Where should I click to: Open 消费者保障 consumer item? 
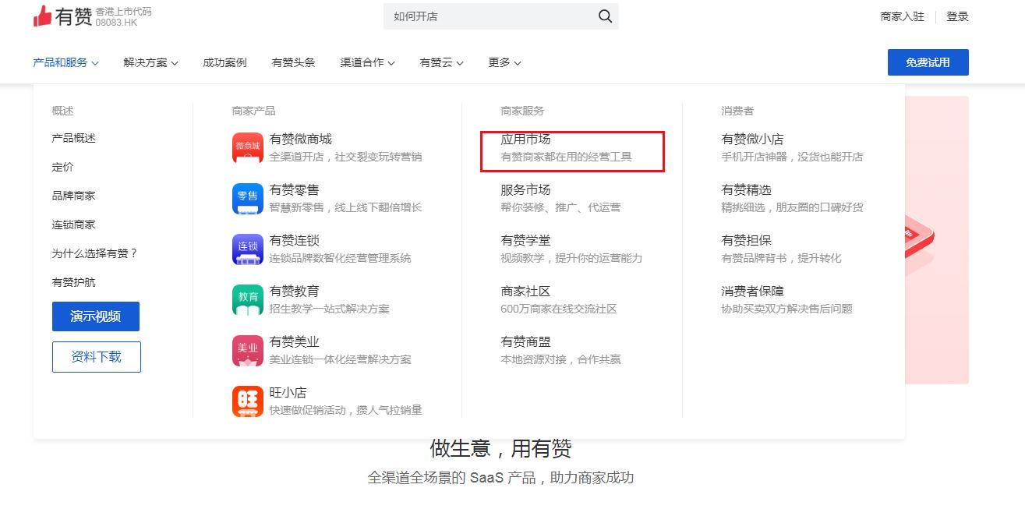pyautogui.click(x=753, y=291)
